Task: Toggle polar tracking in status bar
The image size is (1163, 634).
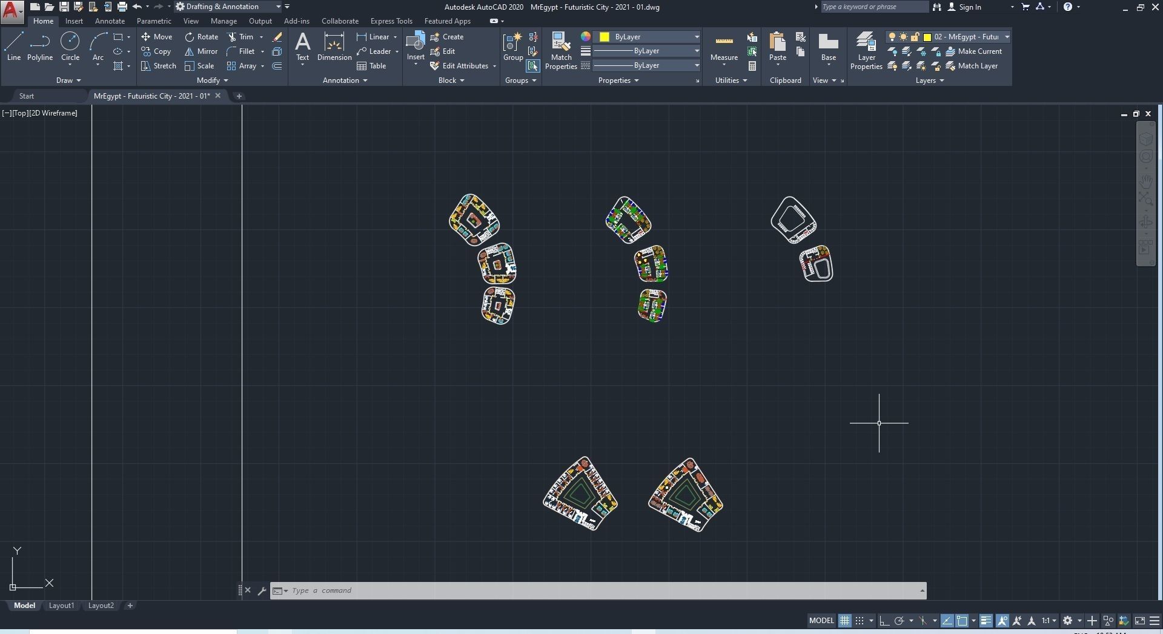Action: [899, 621]
